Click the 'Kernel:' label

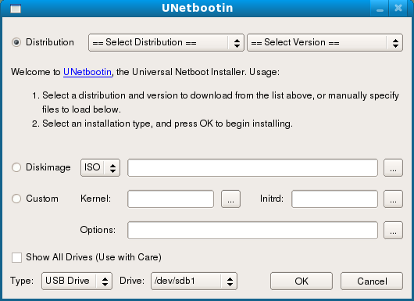[x=95, y=199]
